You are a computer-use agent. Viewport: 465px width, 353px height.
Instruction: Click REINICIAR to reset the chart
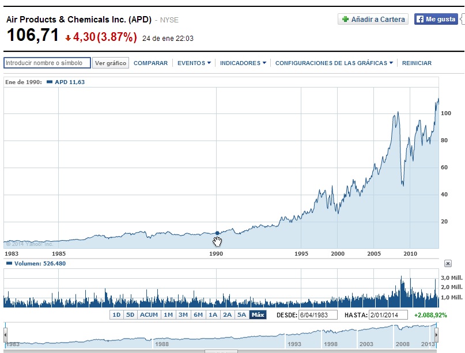point(417,63)
